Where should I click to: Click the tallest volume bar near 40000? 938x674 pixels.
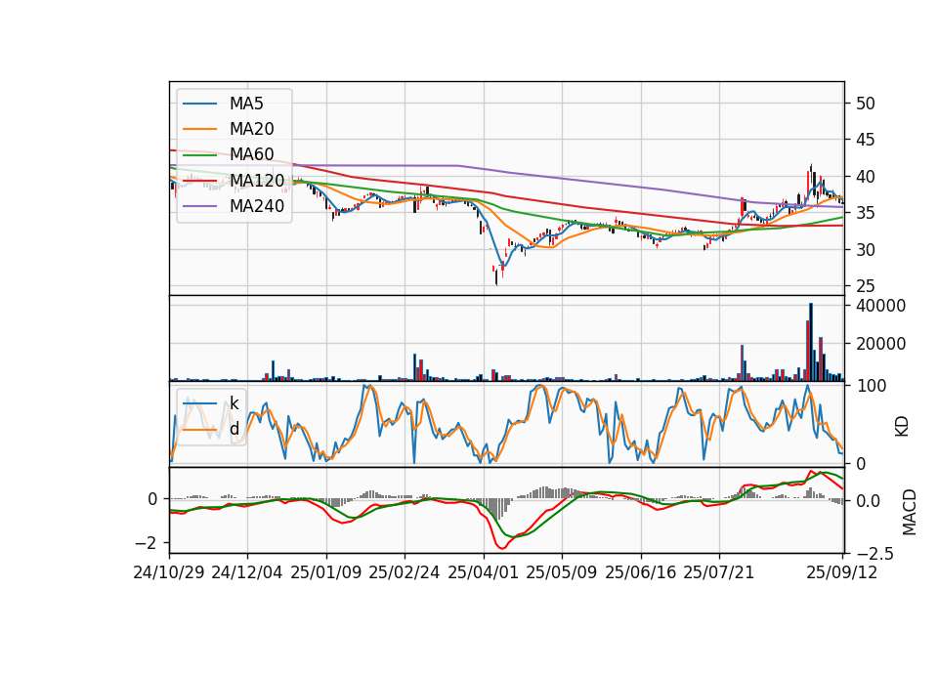point(811,342)
